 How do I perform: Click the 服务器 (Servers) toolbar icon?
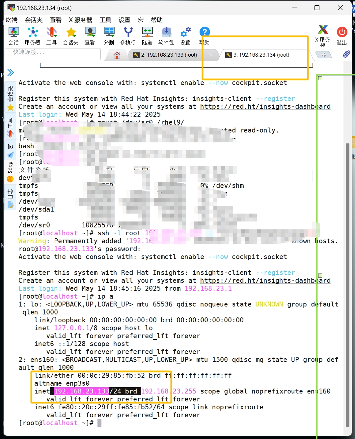(33, 36)
